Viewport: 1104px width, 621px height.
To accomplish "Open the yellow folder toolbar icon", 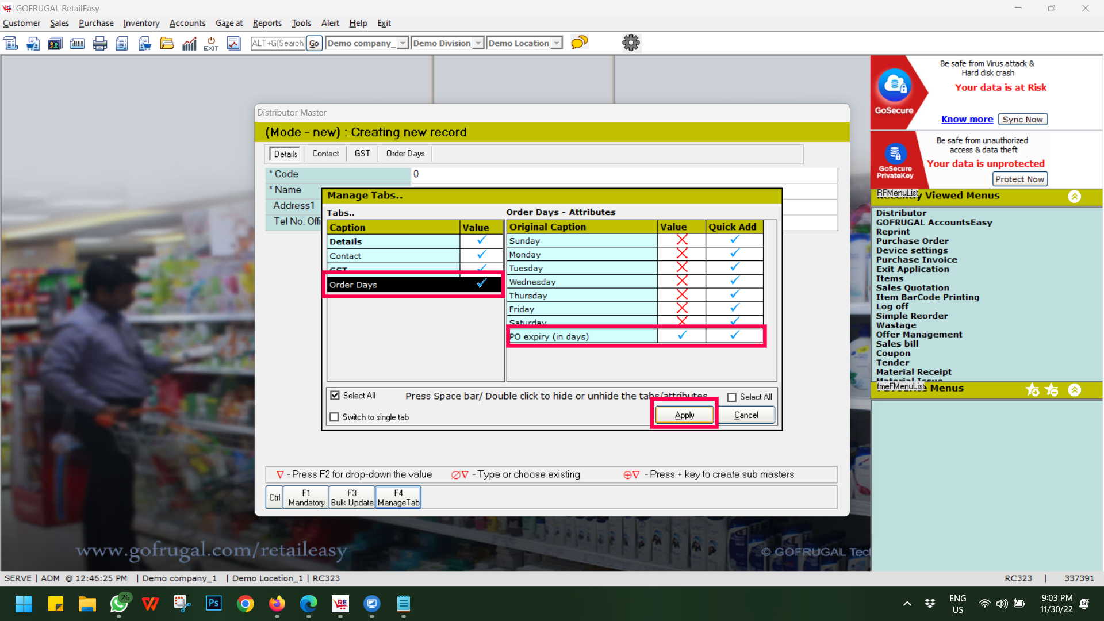I will [x=167, y=43].
